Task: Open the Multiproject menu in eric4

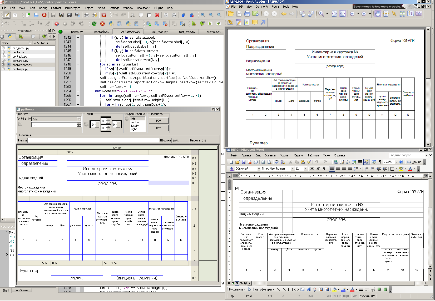Action: (72, 8)
